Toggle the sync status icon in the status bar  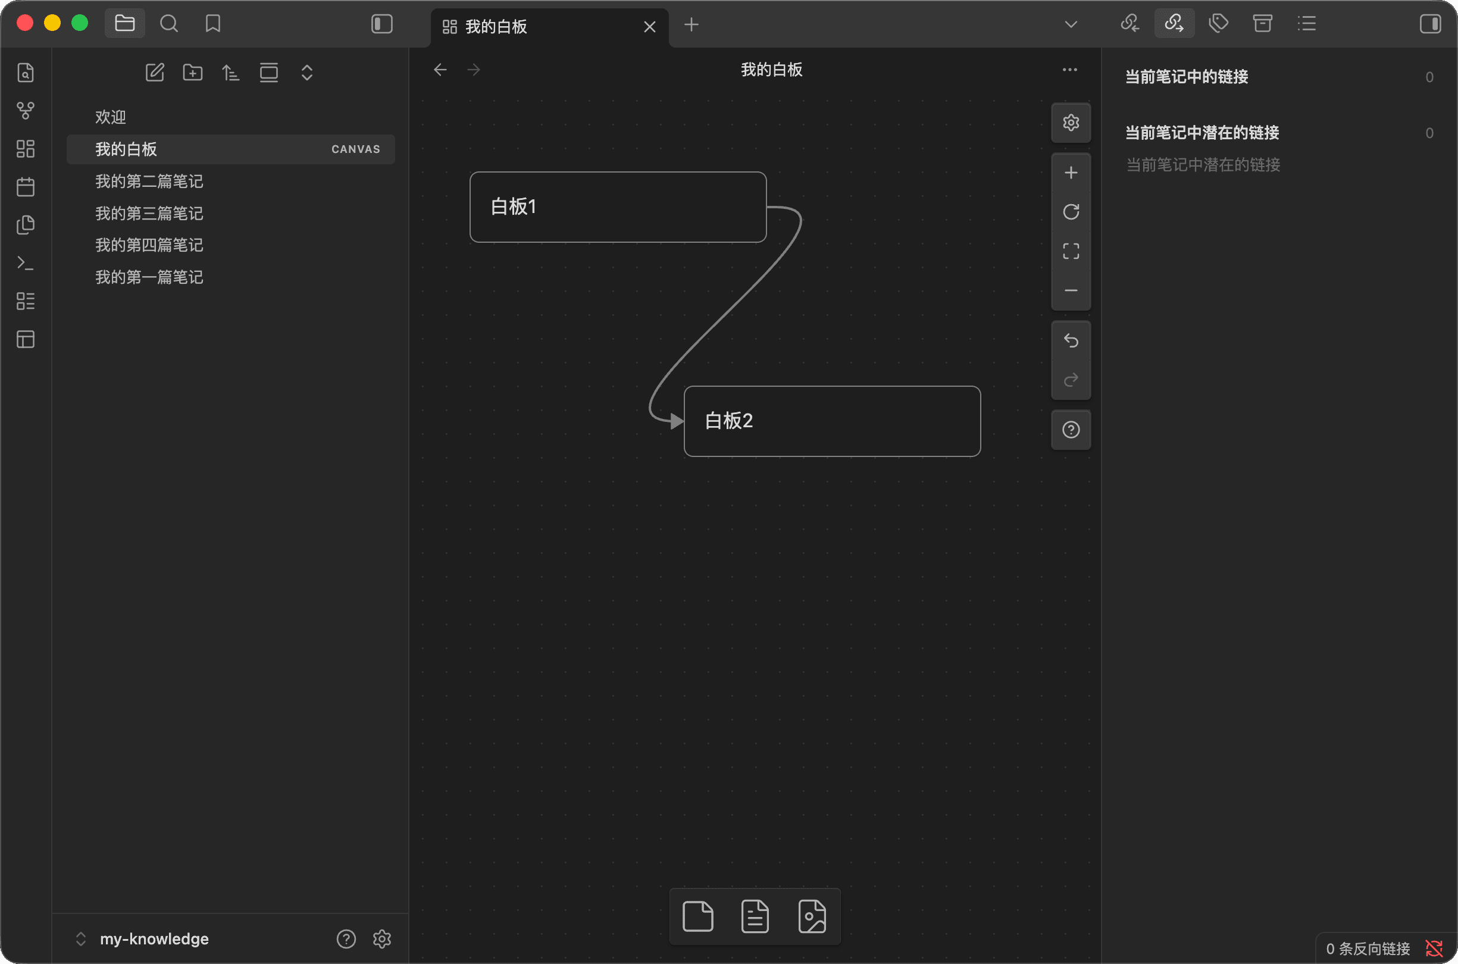pos(1434,949)
